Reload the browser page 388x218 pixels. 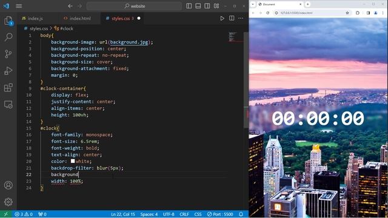267,13
